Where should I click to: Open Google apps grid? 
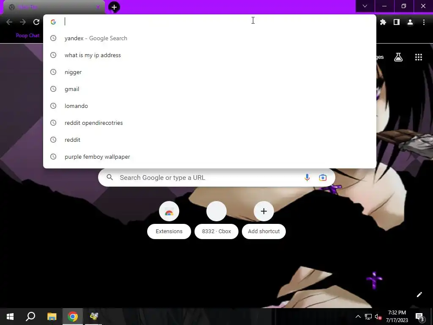pos(419,57)
